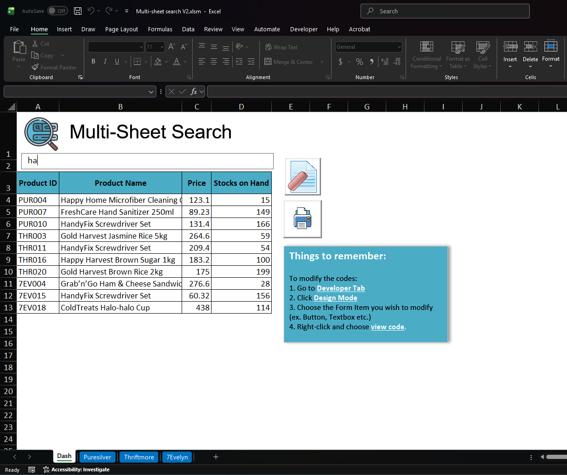Click the print icon below the eraser
The width and height of the screenshot is (567, 475).
[303, 219]
